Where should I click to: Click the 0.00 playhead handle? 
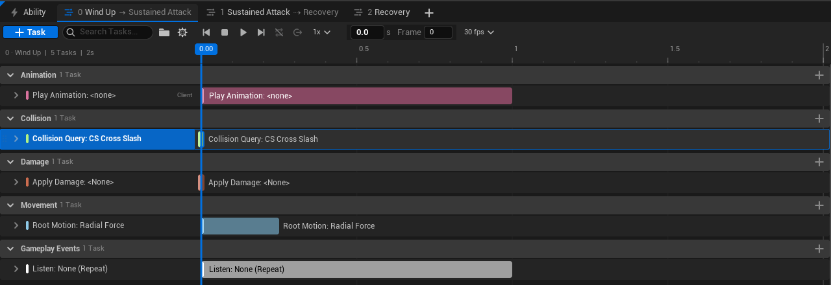tap(206, 49)
